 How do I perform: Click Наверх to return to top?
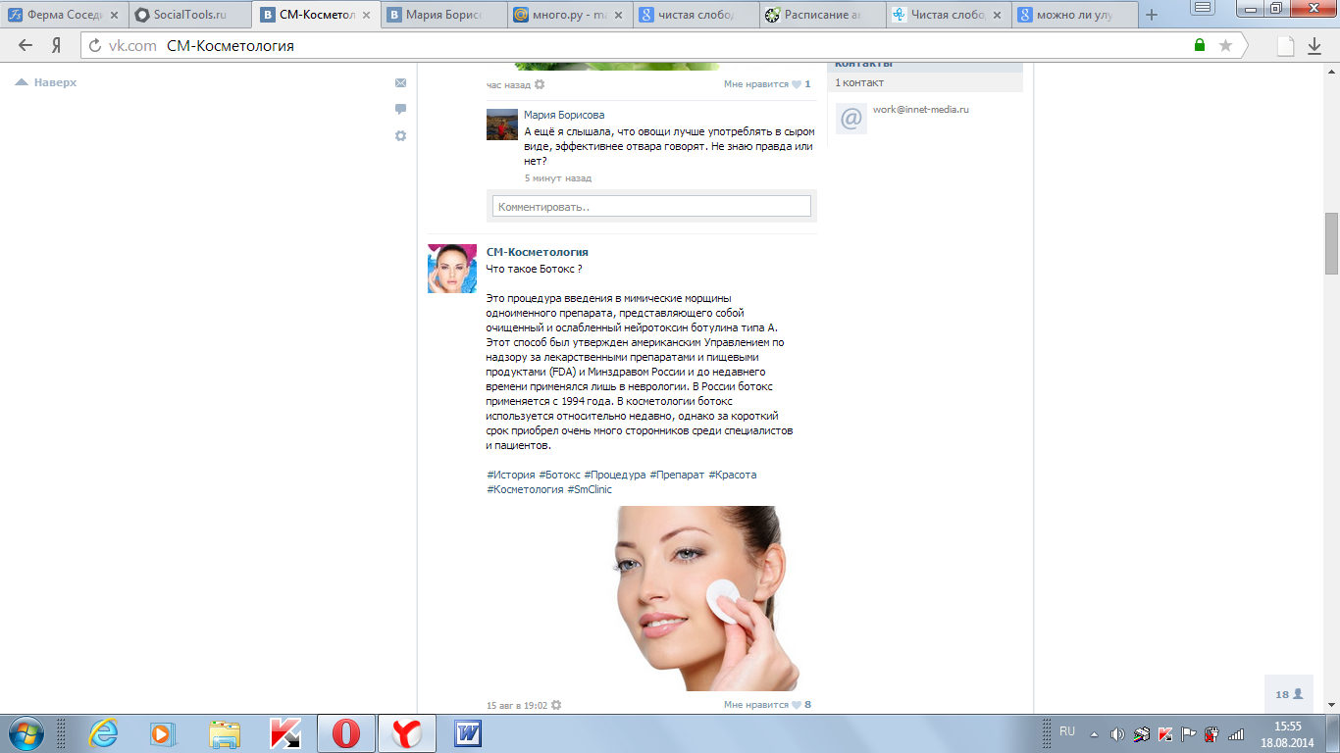(x=45, y=83)
